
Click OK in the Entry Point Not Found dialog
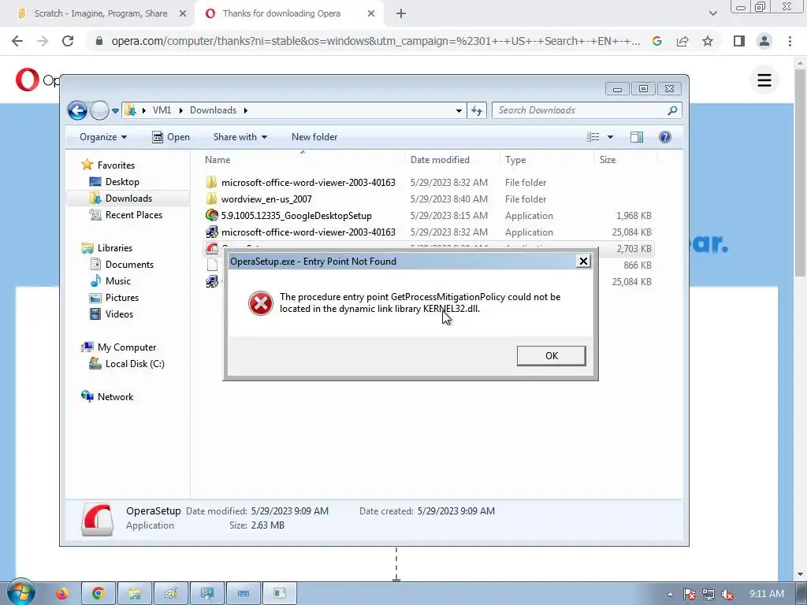(551, 355)
